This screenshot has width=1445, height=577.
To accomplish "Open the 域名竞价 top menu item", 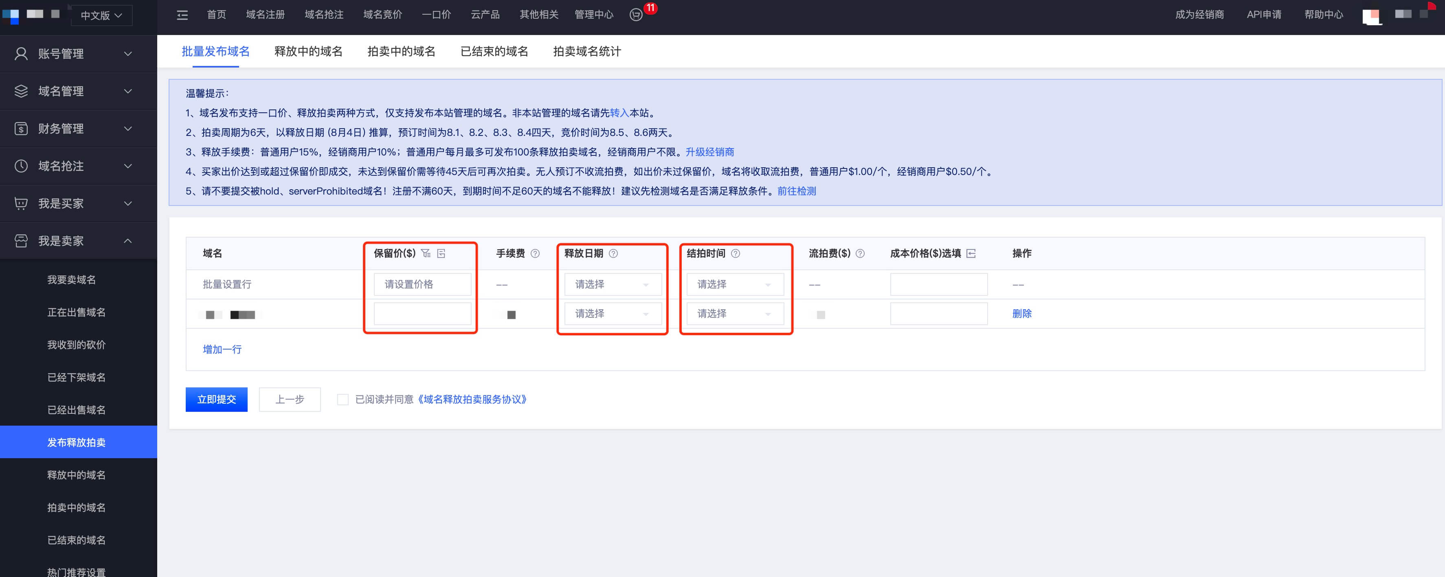I will (x=382, y=15).
